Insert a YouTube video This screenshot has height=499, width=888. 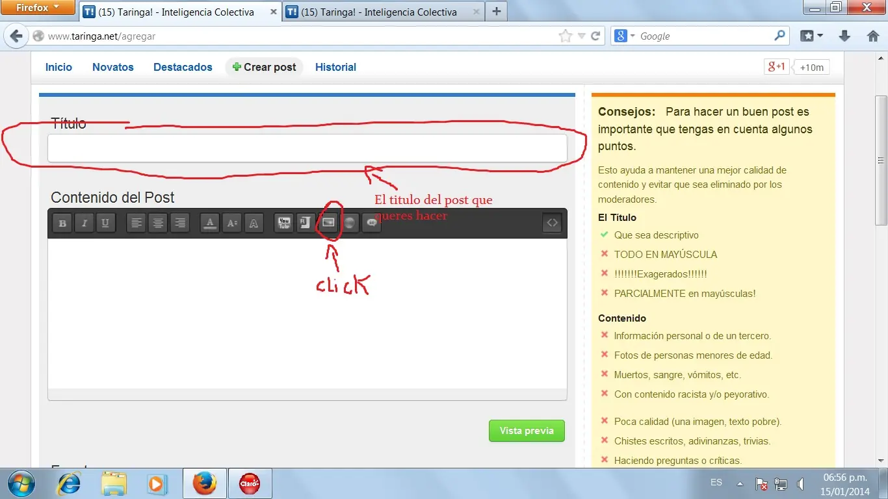click(283, 224)
